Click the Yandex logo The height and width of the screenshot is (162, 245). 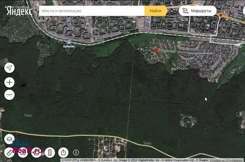point(20,11)
